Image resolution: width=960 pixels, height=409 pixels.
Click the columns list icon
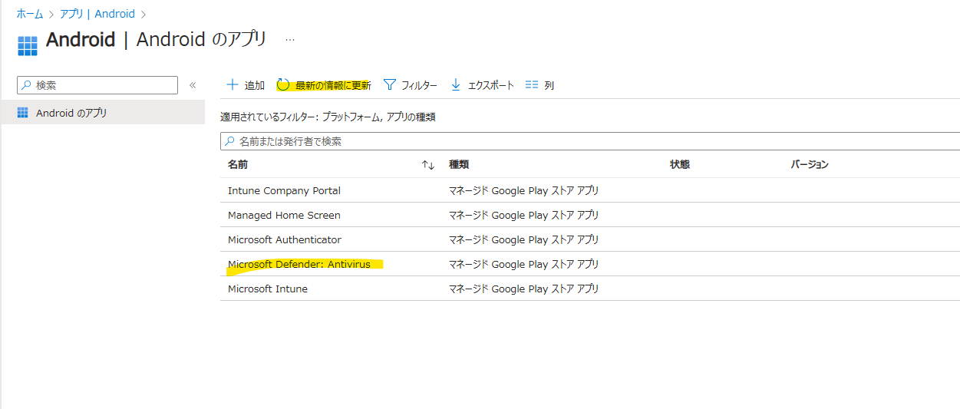(531, 85)
